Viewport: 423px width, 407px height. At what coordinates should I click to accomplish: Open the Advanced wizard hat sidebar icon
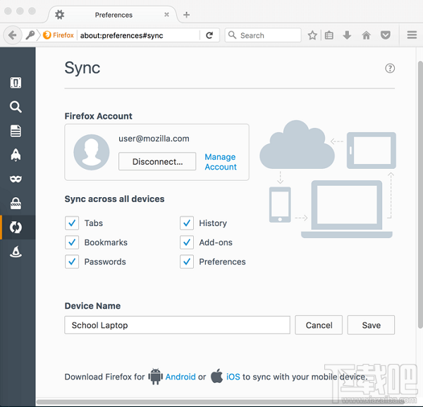click(16, 252)
